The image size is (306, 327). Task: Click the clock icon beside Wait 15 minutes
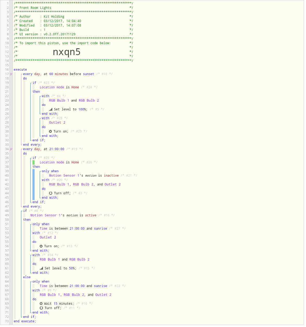point(41,304)
